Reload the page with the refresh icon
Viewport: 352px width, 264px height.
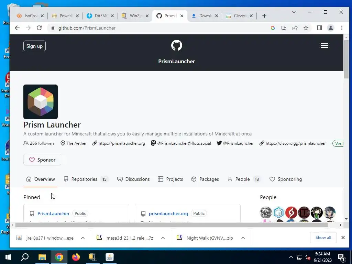click(39, 28)
